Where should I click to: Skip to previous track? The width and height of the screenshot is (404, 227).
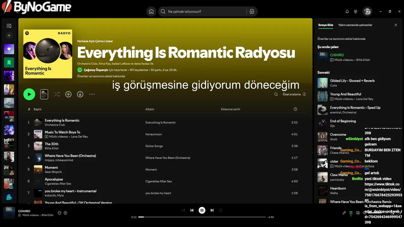coord(192,210)
